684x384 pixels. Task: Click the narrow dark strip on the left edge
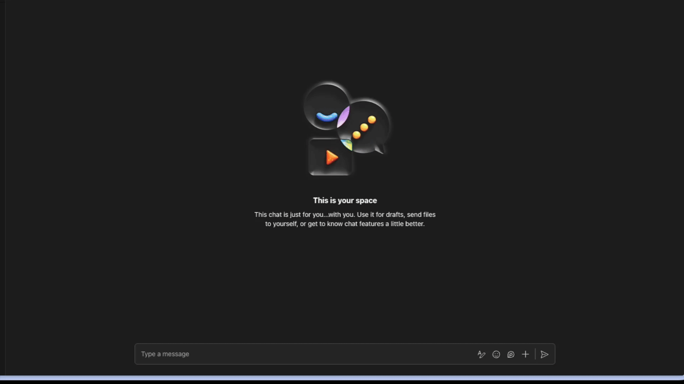coord(2,192)
